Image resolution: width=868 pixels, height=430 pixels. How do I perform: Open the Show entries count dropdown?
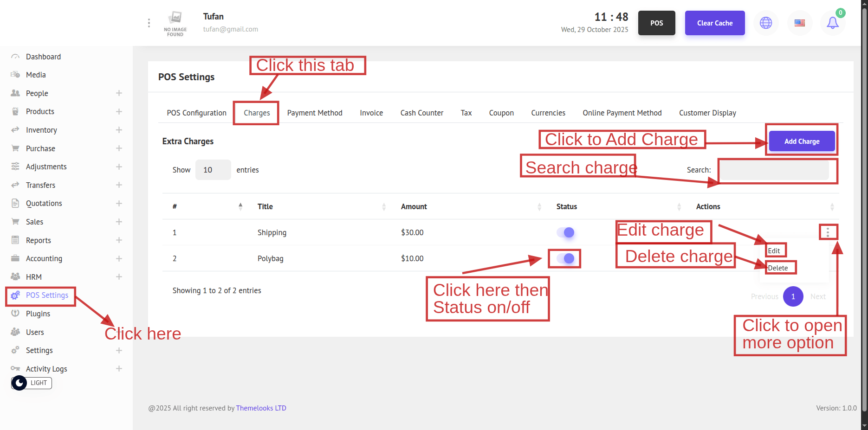click(x=213, y=170)
